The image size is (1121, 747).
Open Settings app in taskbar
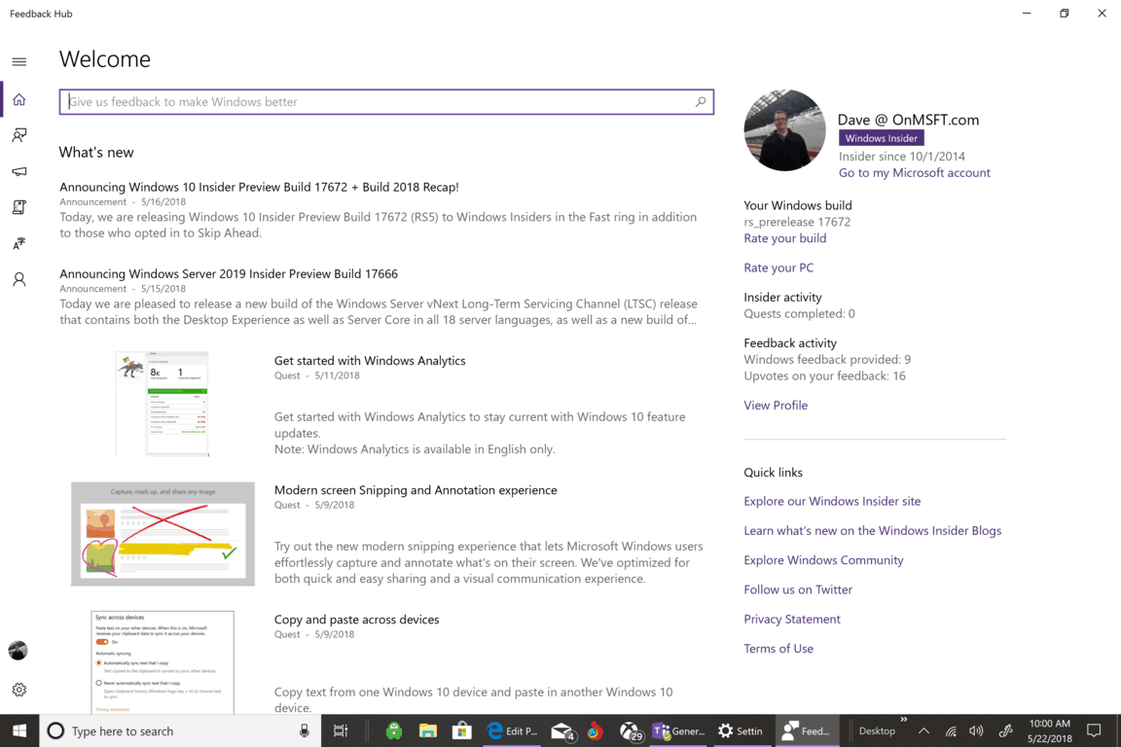(x=741, y=730)
